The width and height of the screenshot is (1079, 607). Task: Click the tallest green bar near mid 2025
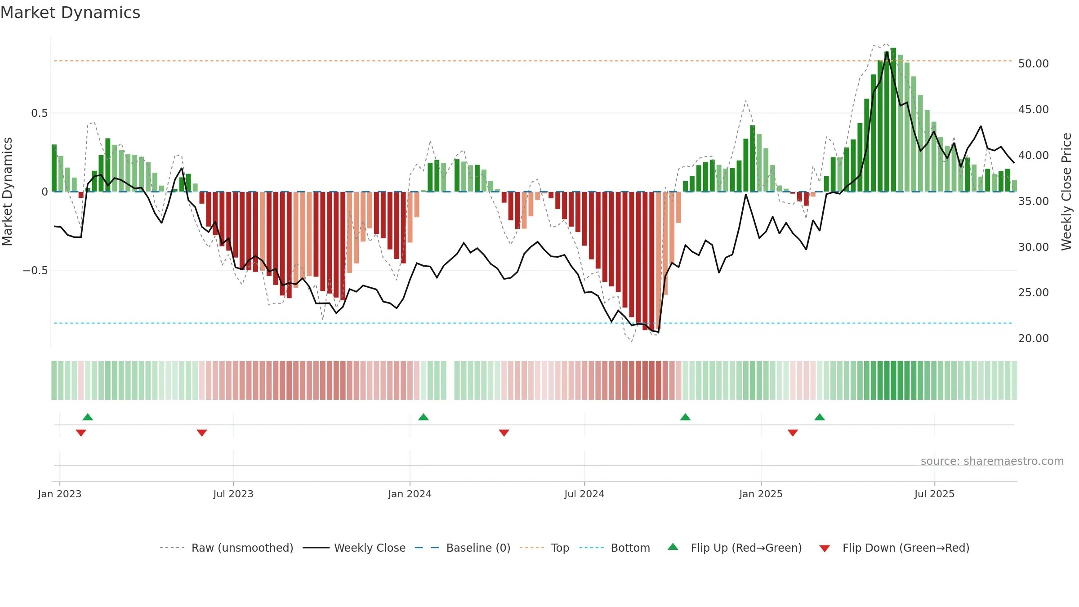coord(894,120)
